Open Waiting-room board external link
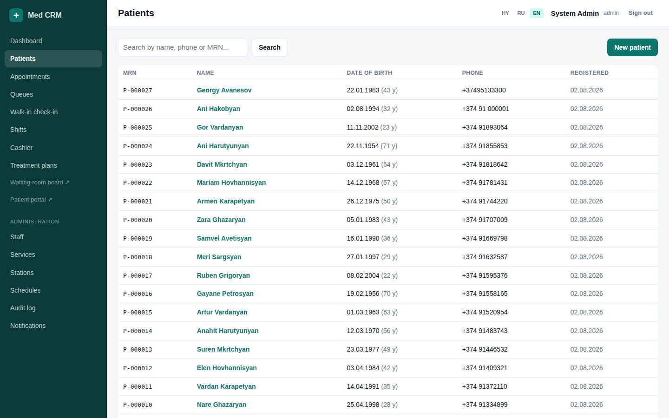669x418 pixels. click(53, 183)
